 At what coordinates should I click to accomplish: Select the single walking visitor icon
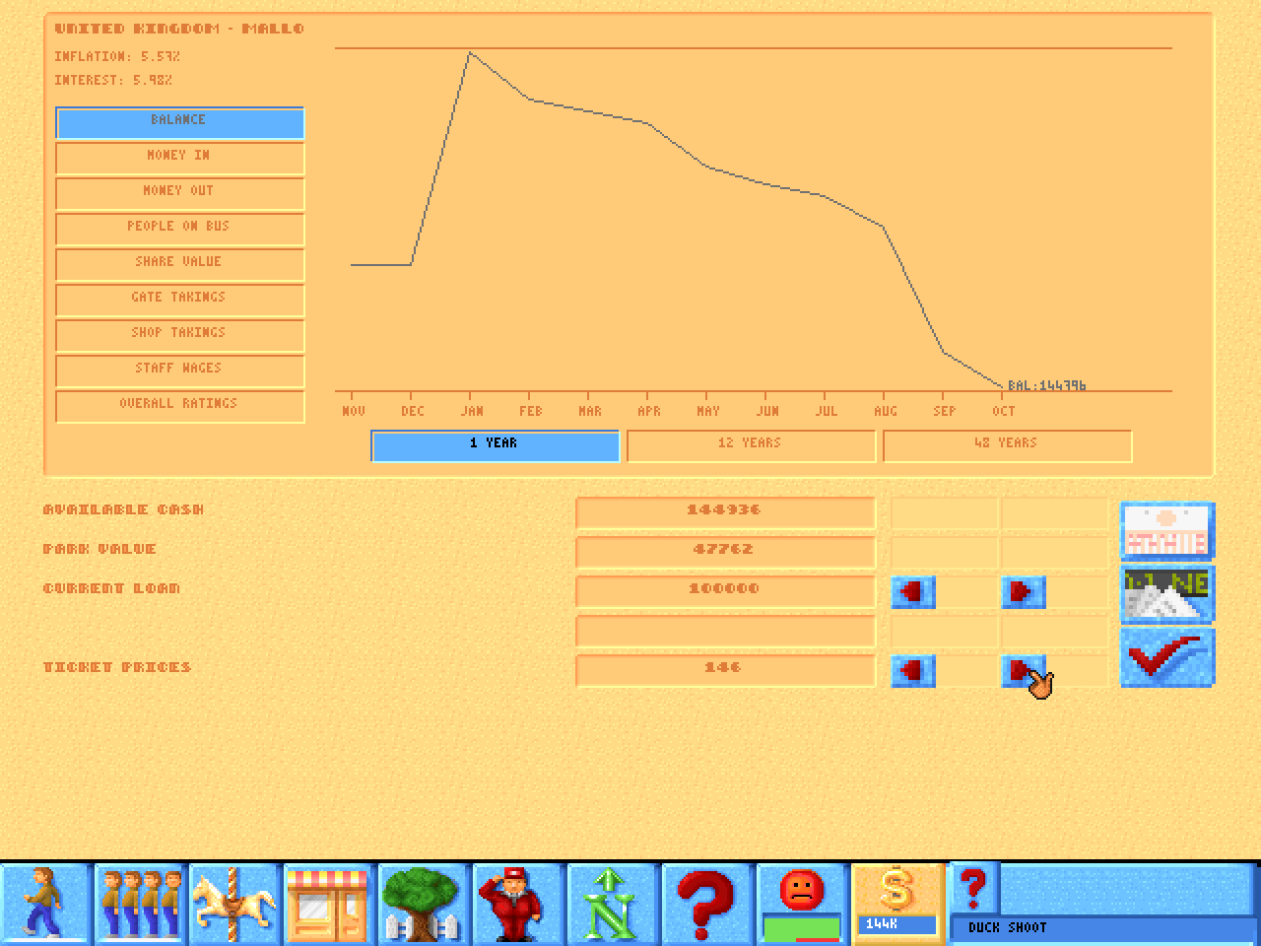tap(45, 904)
